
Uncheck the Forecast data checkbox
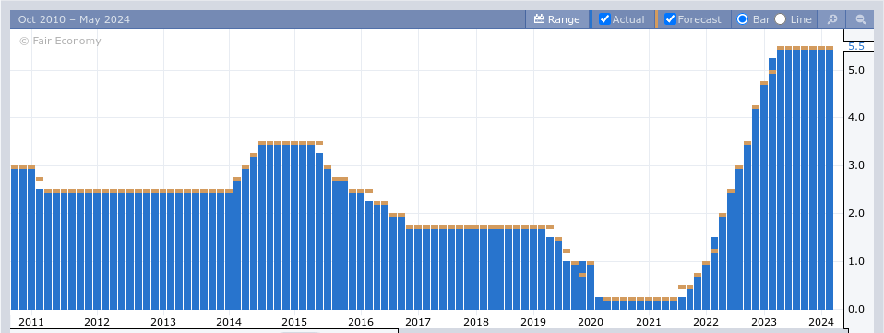coord(670,19)
